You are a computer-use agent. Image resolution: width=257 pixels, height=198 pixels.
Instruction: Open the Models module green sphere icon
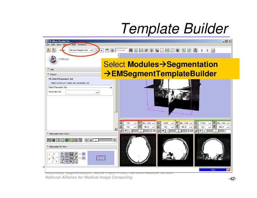tap(152, 50)
